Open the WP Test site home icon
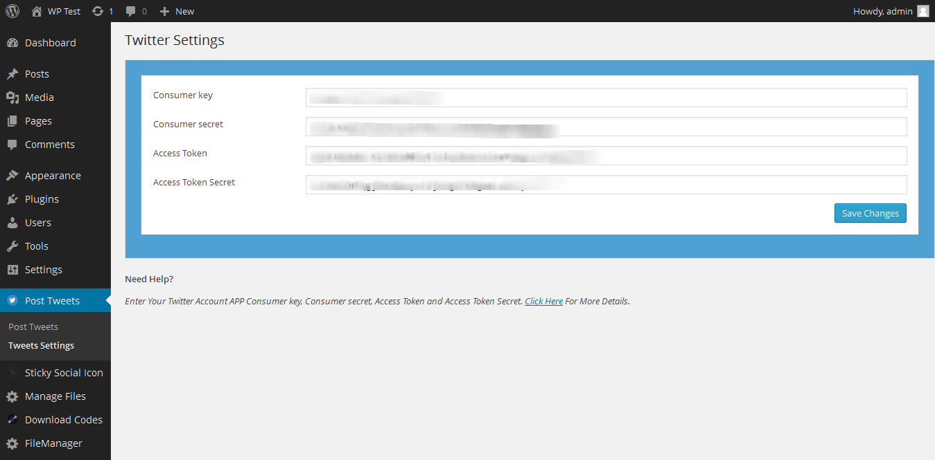Image resolution: width=935 pixels, height=460 pixels. click(37, 11)
